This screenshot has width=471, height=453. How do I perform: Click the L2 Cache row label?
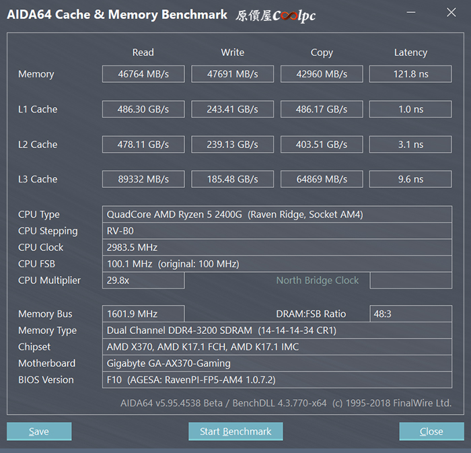38,145
